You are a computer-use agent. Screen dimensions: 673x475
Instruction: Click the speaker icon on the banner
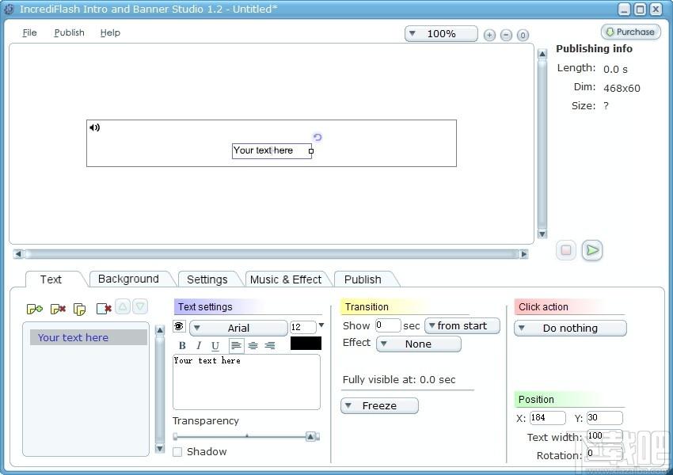pos(94,127)
